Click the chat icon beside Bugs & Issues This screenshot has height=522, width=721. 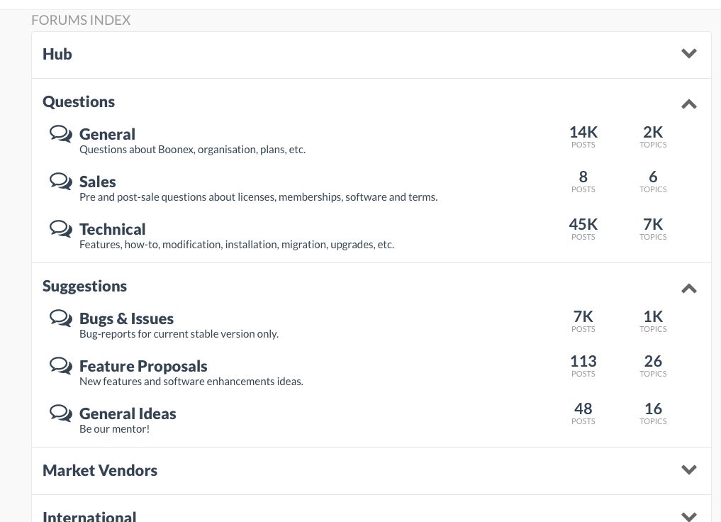[x=61, y=318]
